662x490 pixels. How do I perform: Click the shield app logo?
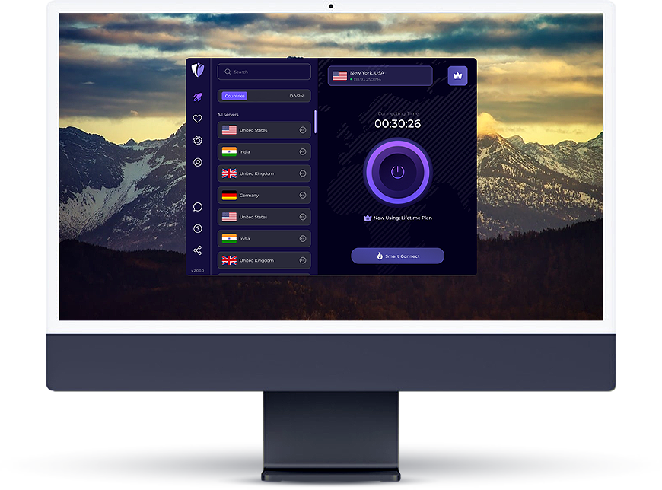[x=198, y=71]
